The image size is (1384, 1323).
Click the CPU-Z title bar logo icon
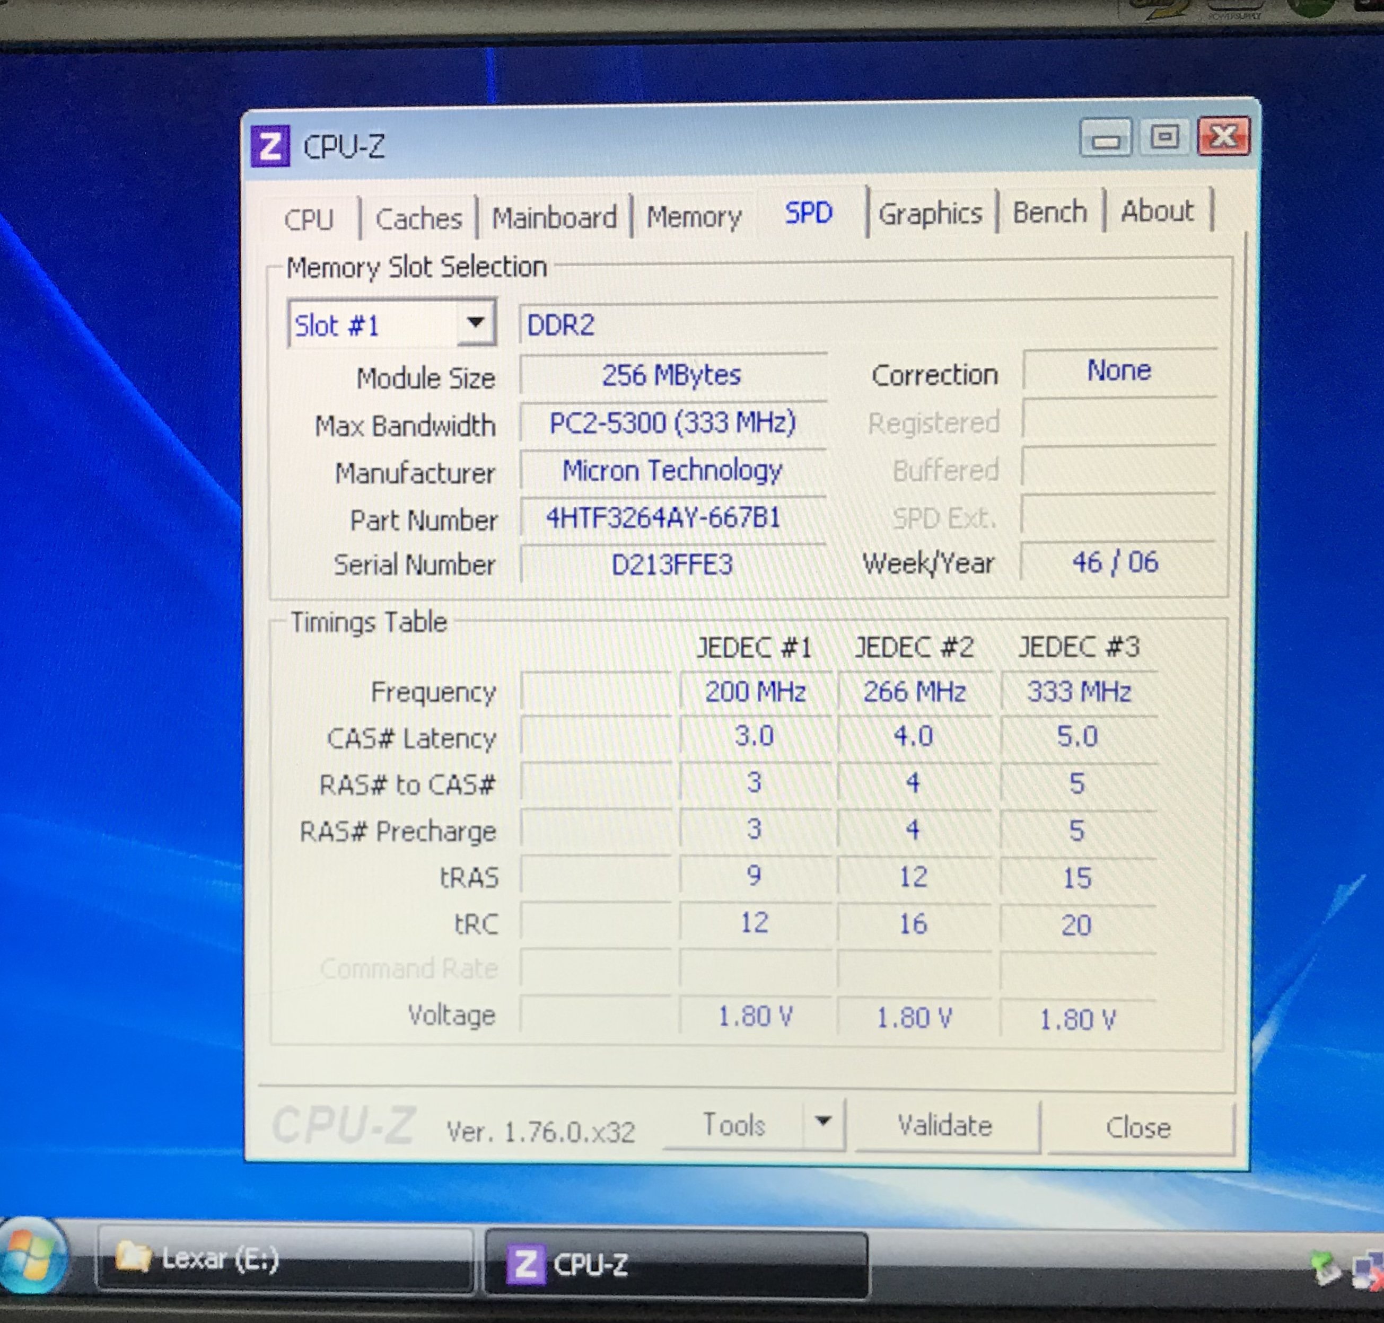tap(270, 147)
